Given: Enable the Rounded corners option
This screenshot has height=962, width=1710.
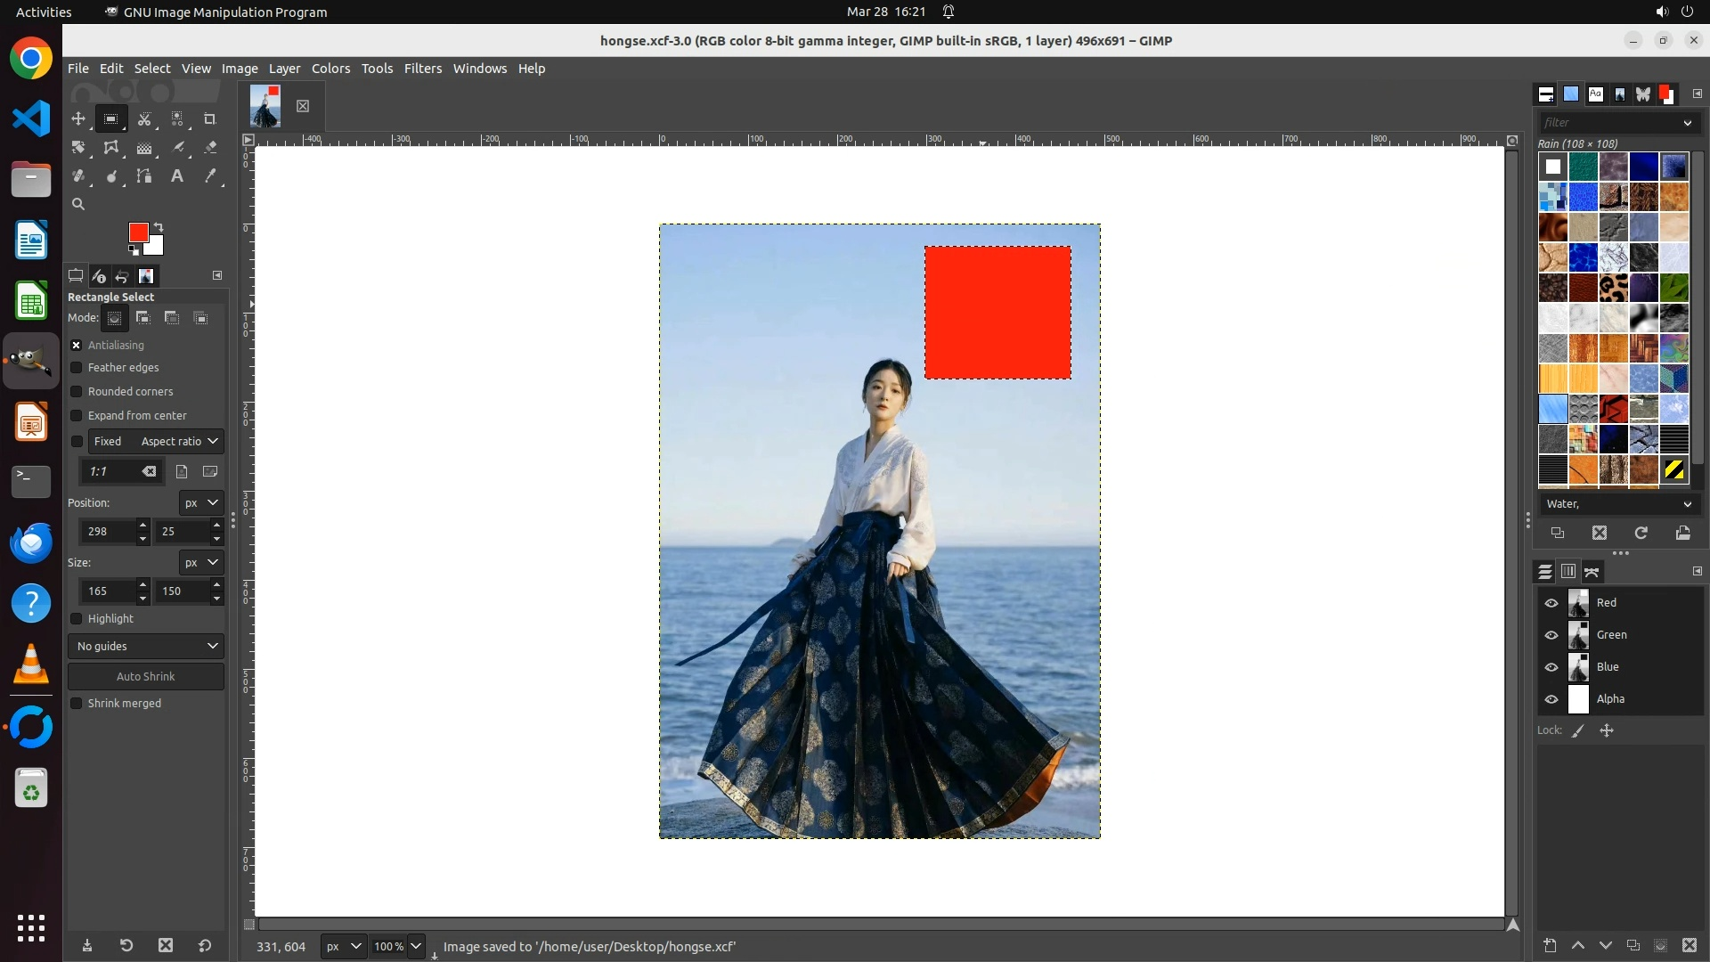Looking at the screenshot, I should tap(77, 392).
